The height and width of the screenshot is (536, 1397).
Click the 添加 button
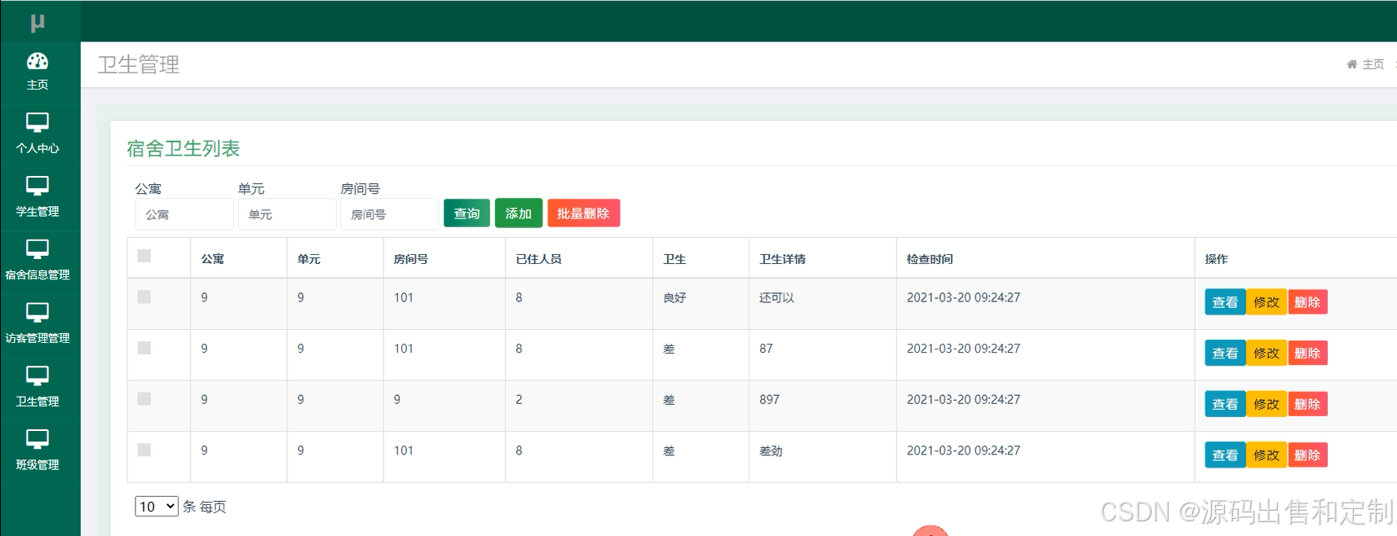point(519,213)
